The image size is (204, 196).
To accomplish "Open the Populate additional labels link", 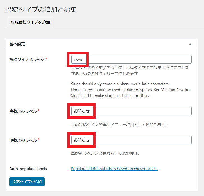I will pos(114,169).
